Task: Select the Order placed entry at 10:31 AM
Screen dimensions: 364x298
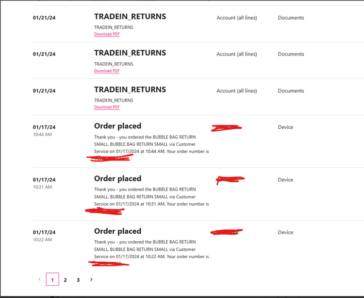Action: (118, 178)
